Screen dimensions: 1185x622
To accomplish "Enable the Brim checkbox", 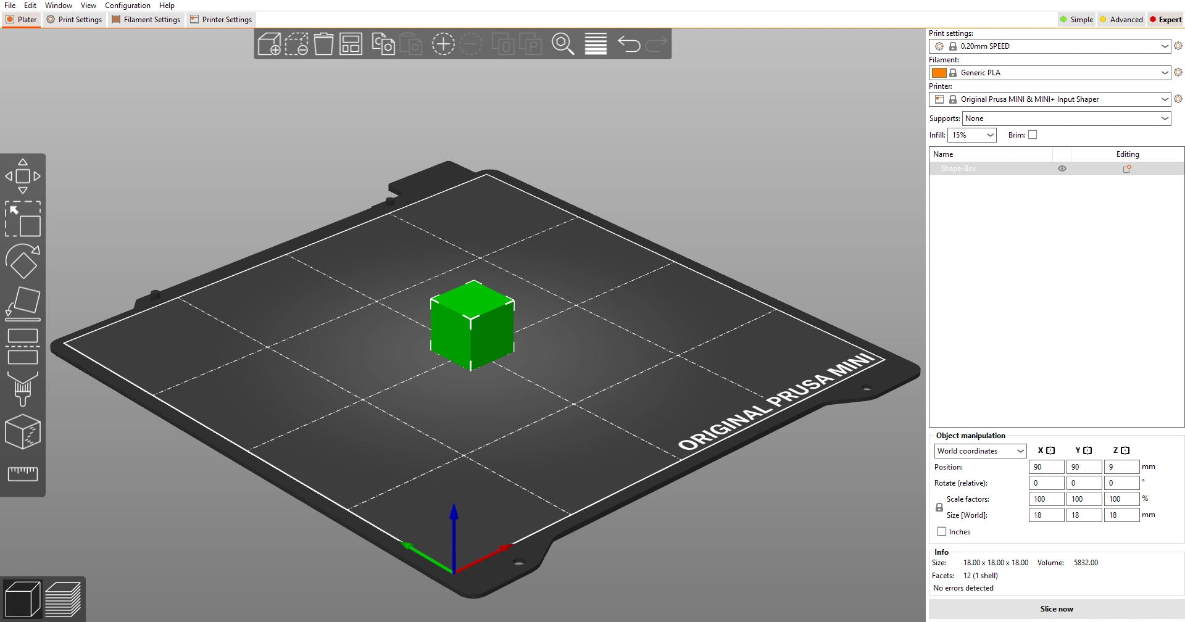I will (x=1033, y=135).
